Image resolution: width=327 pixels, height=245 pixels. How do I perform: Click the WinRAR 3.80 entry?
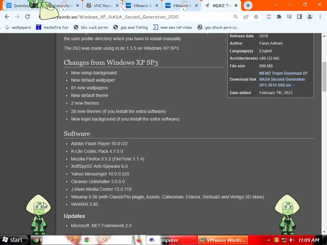(x=84, y=204)
